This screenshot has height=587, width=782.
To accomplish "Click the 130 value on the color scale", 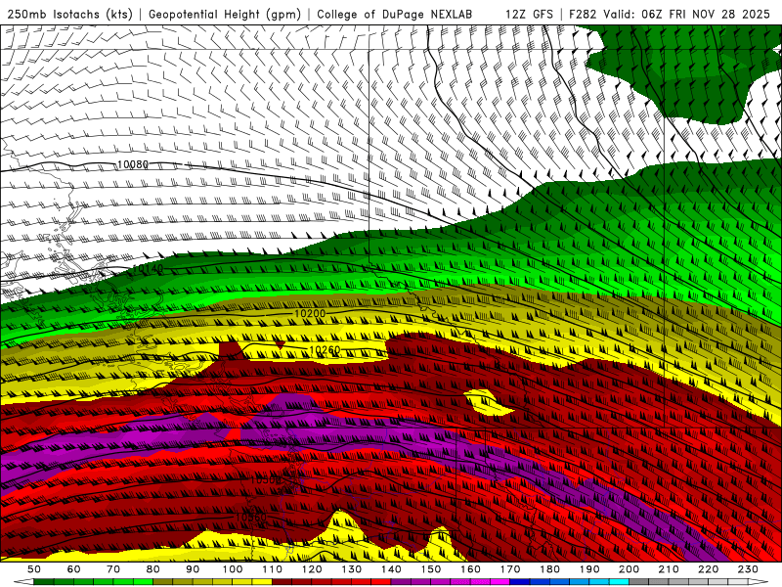I will point(352,569).
